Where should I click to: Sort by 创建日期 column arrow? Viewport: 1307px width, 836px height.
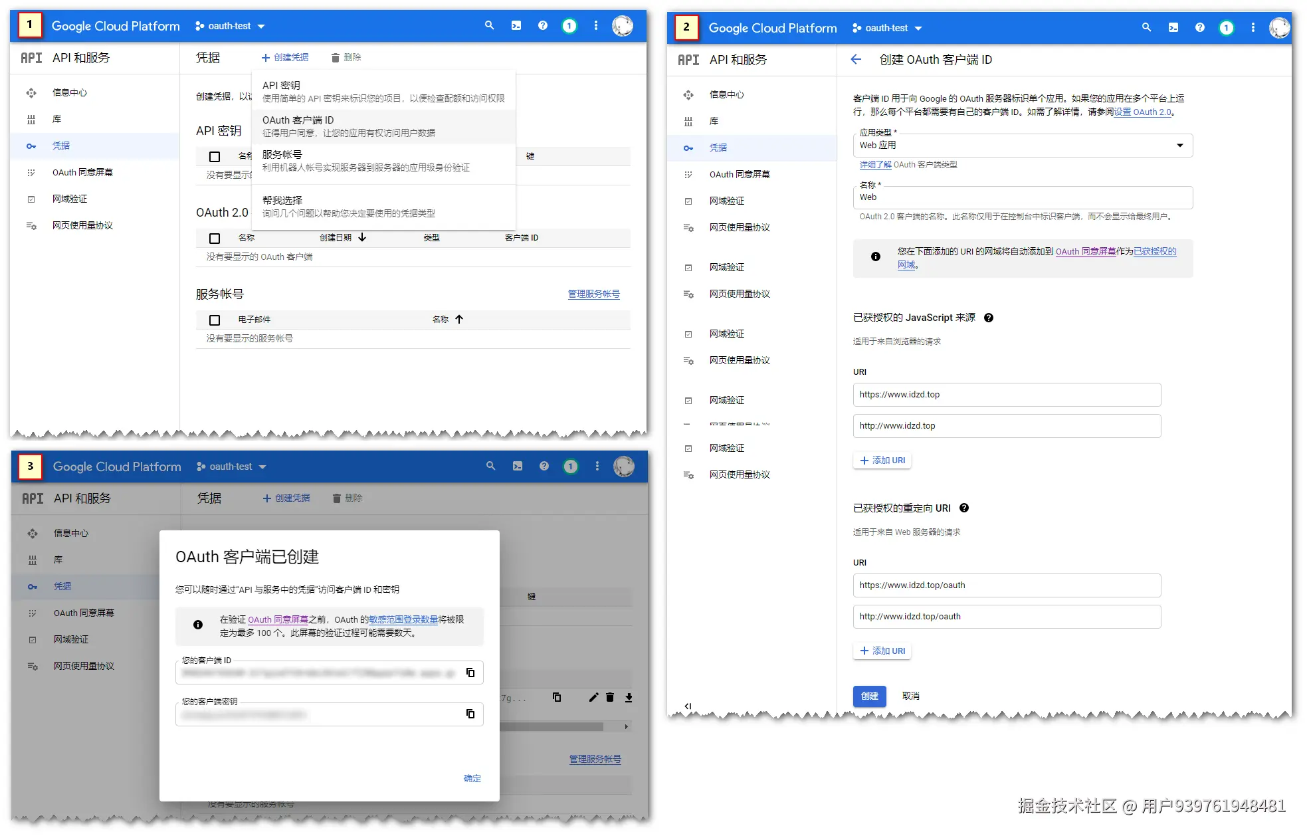[x=362, y=237]
